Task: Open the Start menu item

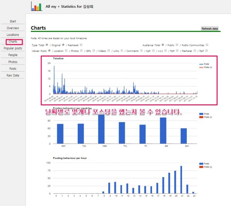Action: tap(13, 21)
